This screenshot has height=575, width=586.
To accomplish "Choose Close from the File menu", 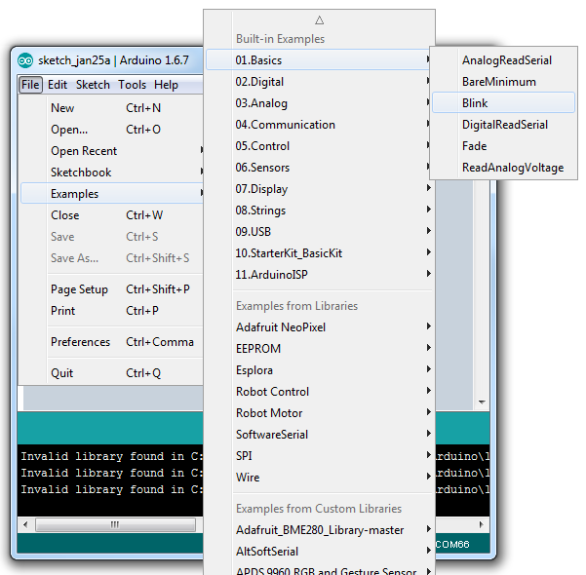I will 112,215.
